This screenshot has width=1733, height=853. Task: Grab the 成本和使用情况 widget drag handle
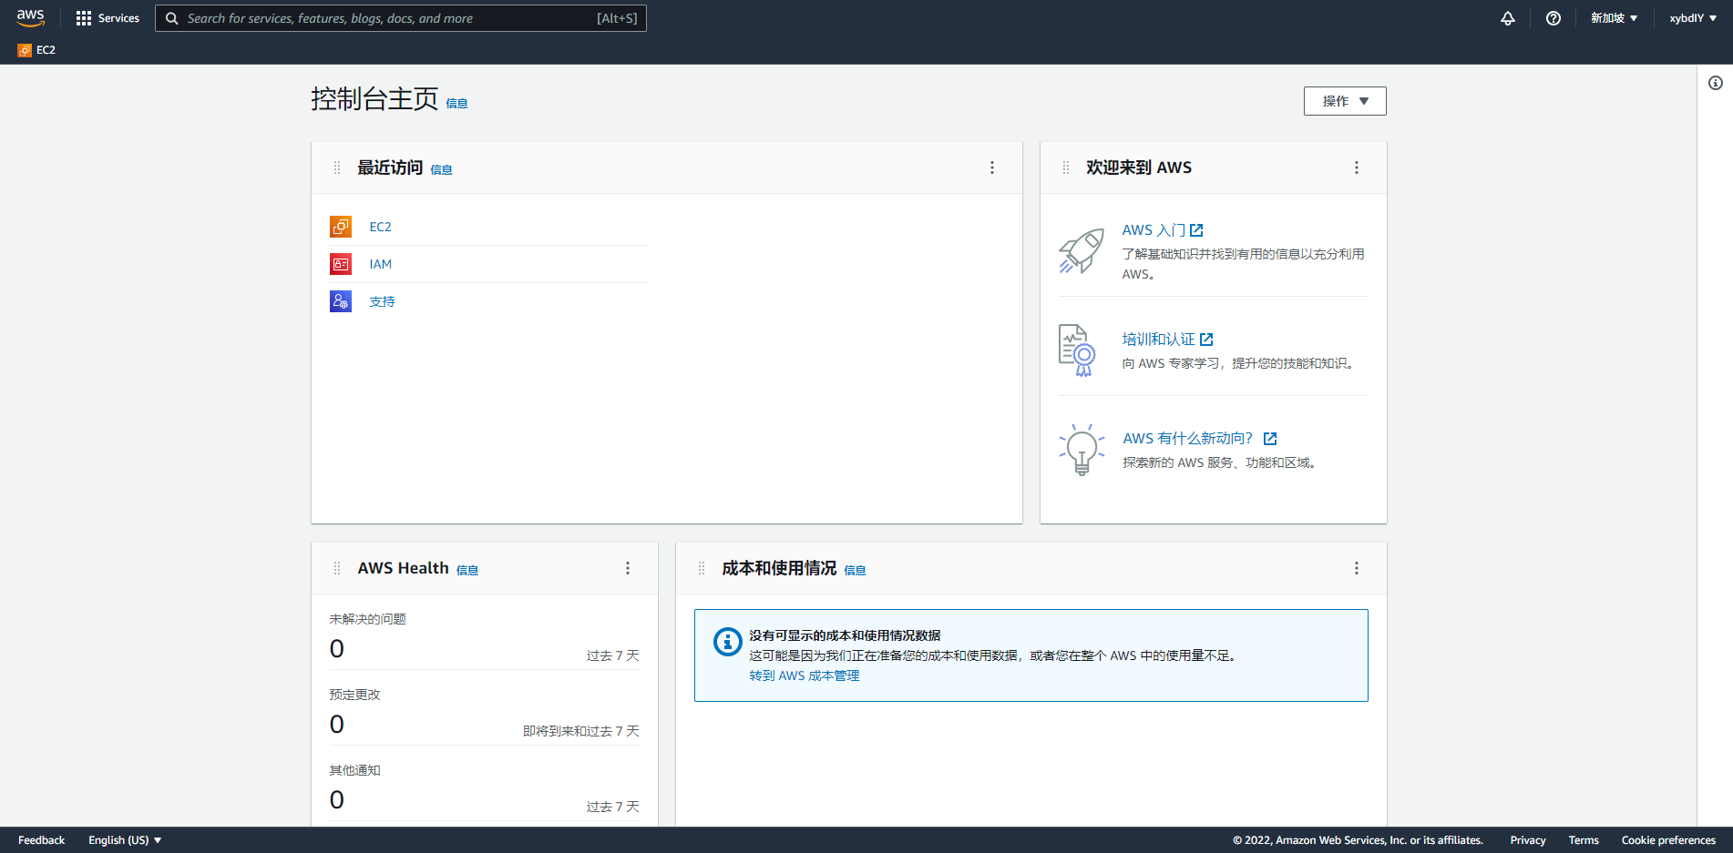tap(702, 568)
